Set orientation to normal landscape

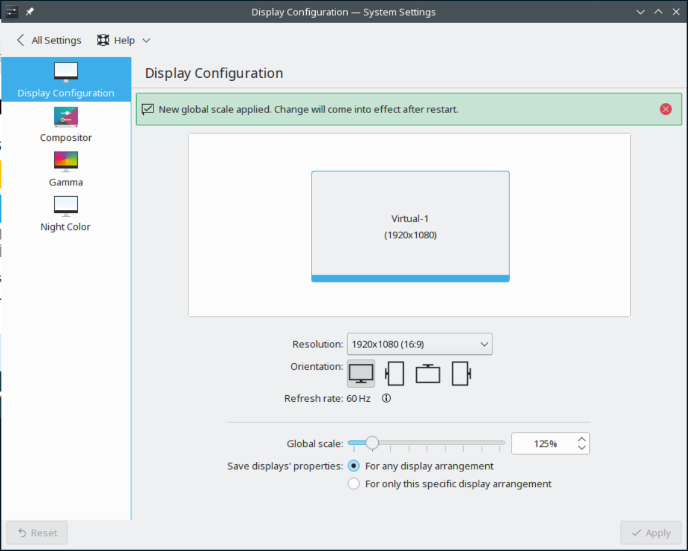click(x=361, y=374)
